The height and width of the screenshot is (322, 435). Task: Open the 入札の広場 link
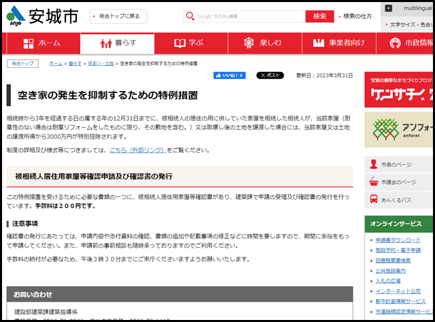coord(388,281)
